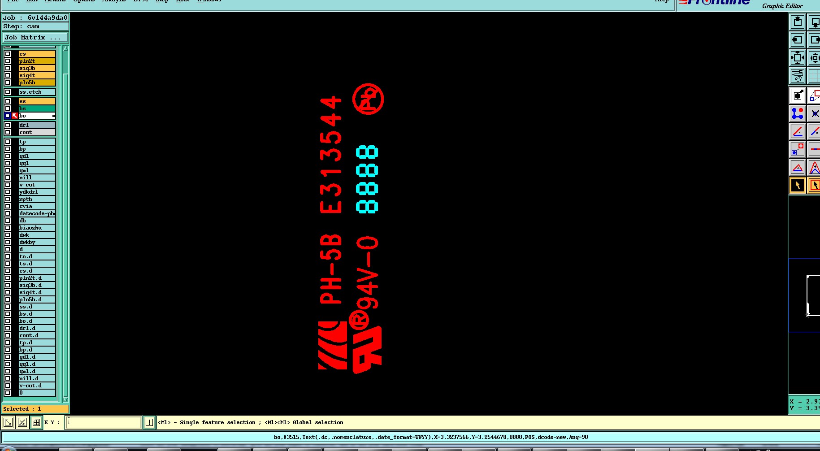Click the pan up arrow icon
820x451 pixels.
[x=797, y=22]
